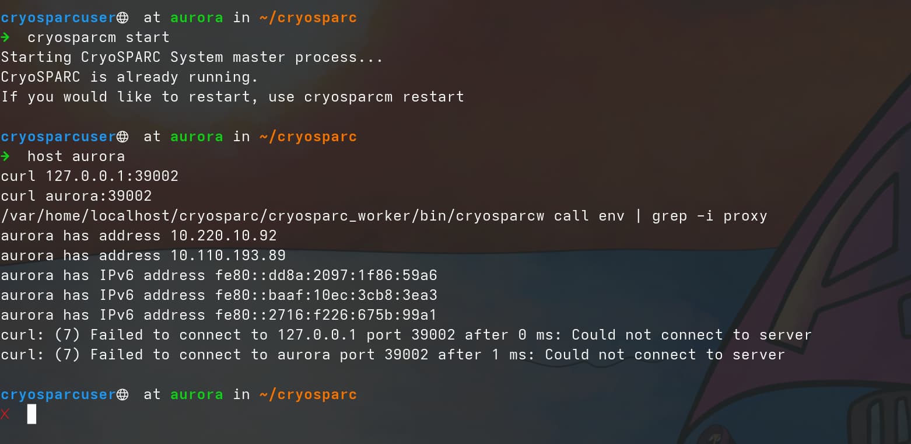Image resolution: width=911 pixels, height=444 pixels.
Task: Click the green arrow before cryosparcm start
Action: pyautogui.click(x=5, y=37)
